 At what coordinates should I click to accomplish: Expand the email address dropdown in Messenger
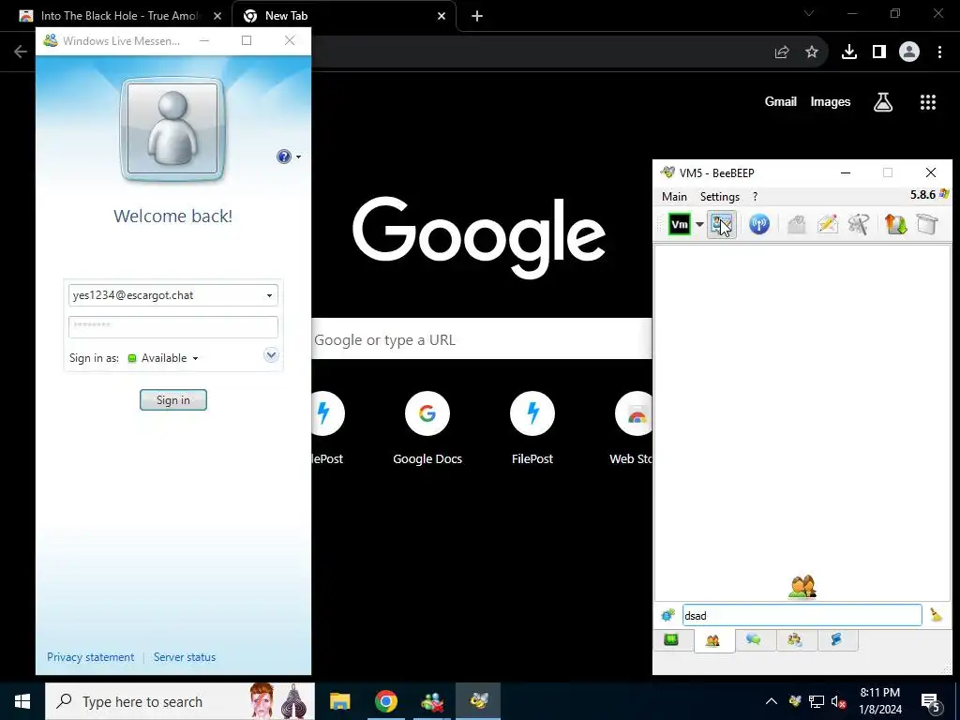coord(269,295)
